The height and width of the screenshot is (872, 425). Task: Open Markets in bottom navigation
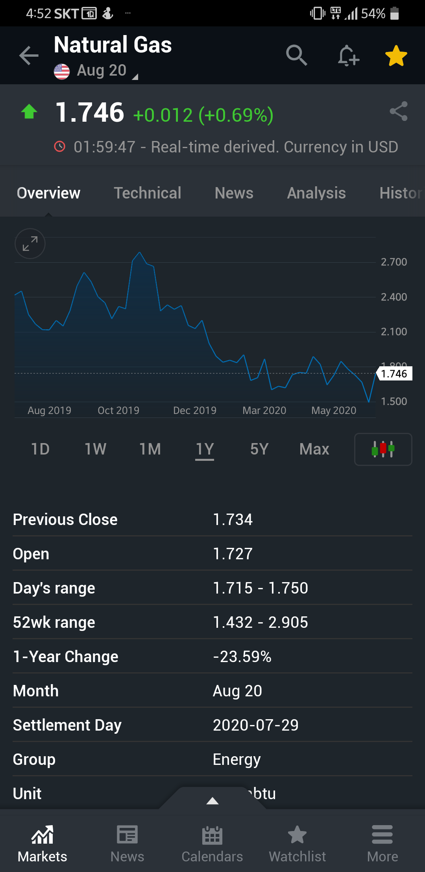(42, 844)
